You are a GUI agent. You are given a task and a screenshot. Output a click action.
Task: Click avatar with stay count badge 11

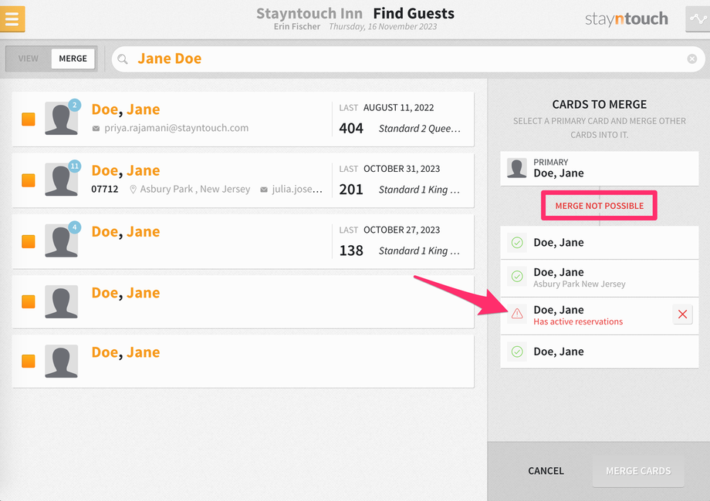click(x=62, y=179)
